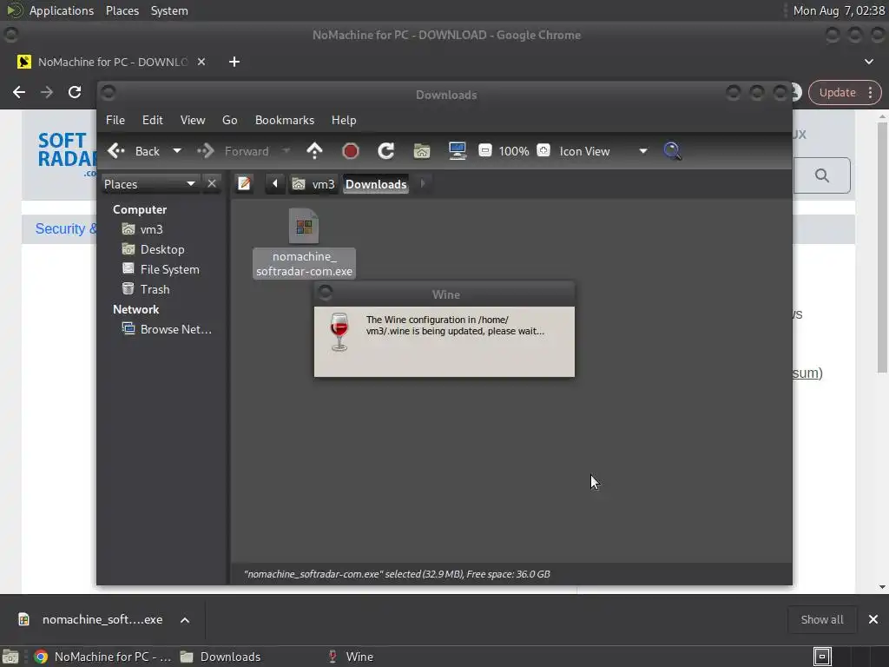Select Desktop in the Places sidebar
Viewport: 889px width, 667px height.
click(162, 249)
